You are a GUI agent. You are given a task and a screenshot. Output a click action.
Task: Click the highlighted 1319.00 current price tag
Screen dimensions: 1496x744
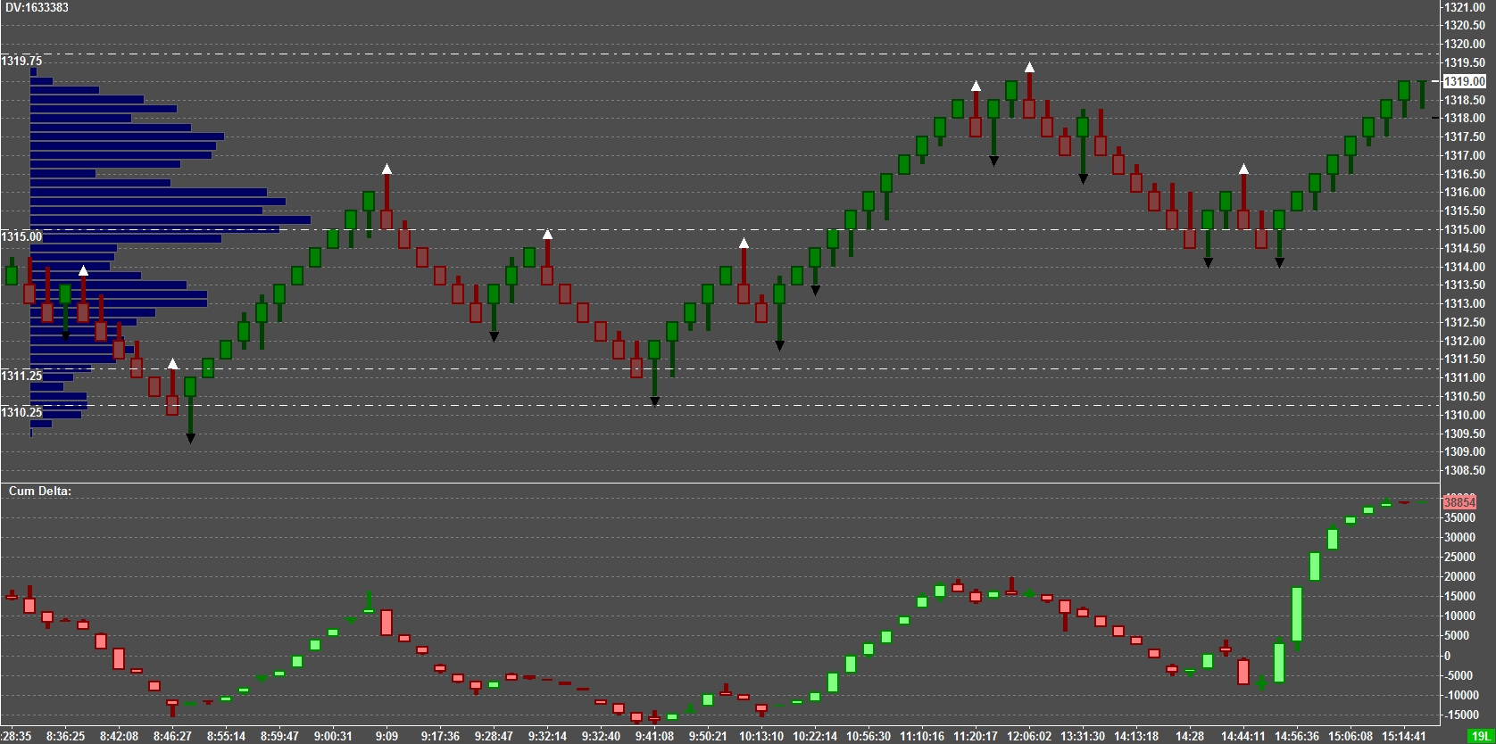coord(1465,81)
